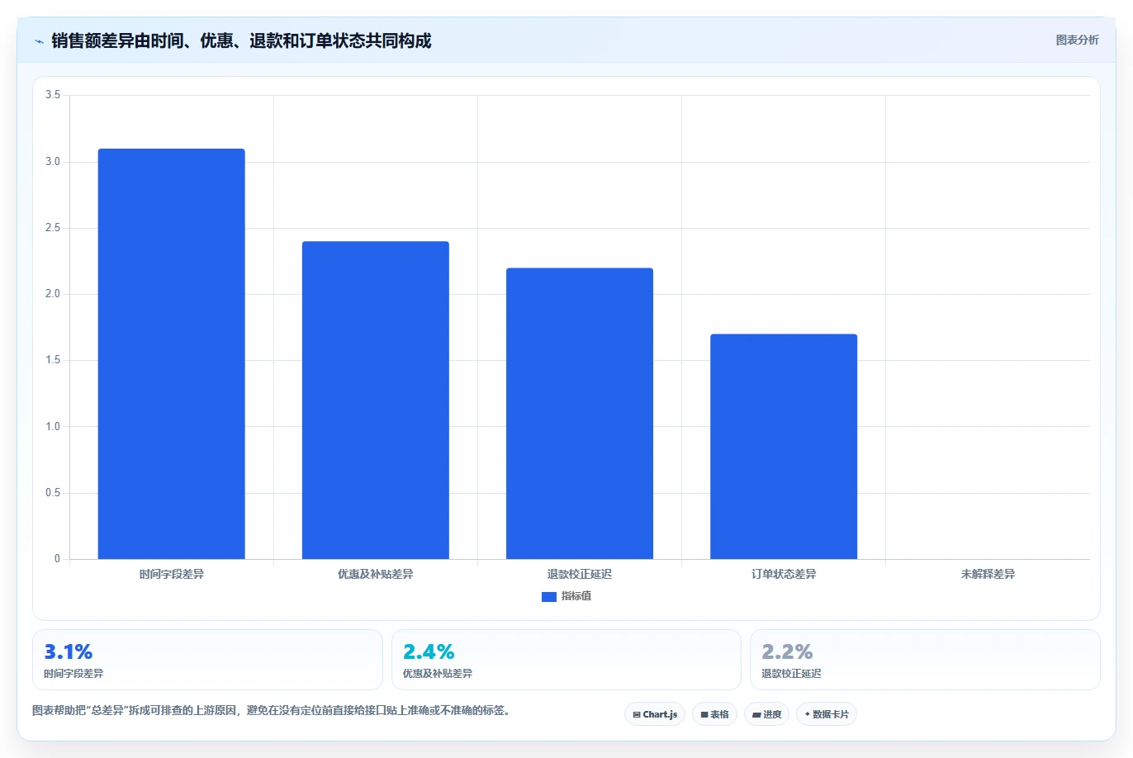The width and height of the screenshot is (1133, 758).
Task: Click the 时间字段差异 axis label
Action: coord(171,574)
